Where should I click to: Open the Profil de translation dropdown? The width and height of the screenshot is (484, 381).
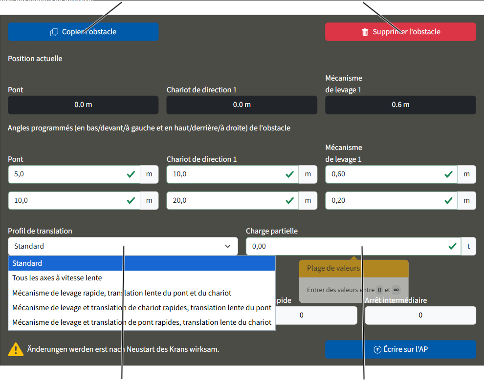pyautogui.click(x=123, y=246)
